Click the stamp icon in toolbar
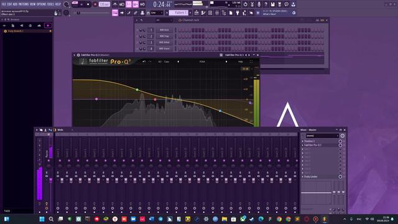Screen dimensions: 398x224 click(x=142, y=12)
